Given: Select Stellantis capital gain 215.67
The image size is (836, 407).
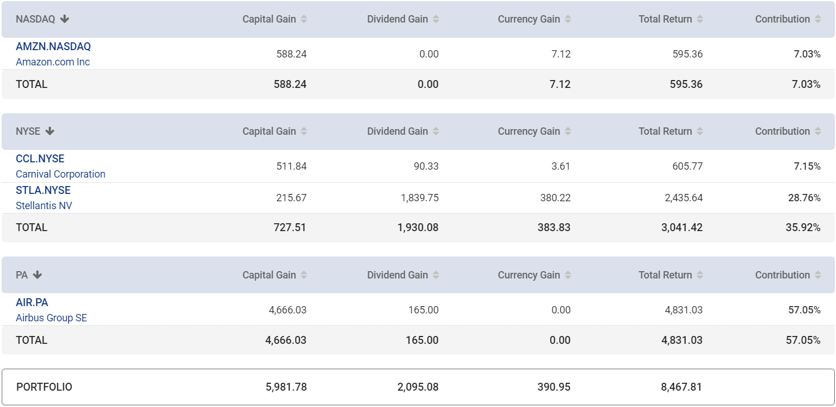Looking at the screenshot, I should click(x=292, y=198).
